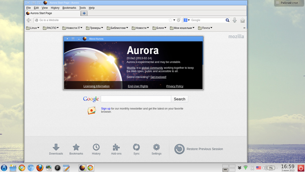This screenshot has height=172, width=305.
Task: Open the Рабочий стол desktop toolbox
Action: click(289, 3)
